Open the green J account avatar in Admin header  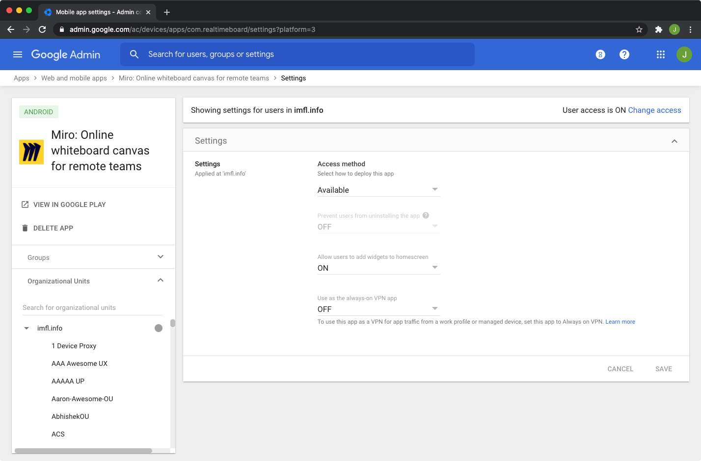click(684, 54)
